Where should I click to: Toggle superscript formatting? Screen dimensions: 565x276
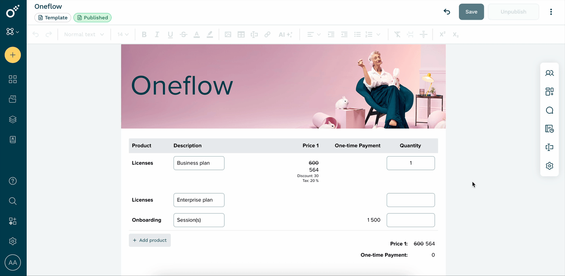(x=442, y=34)
